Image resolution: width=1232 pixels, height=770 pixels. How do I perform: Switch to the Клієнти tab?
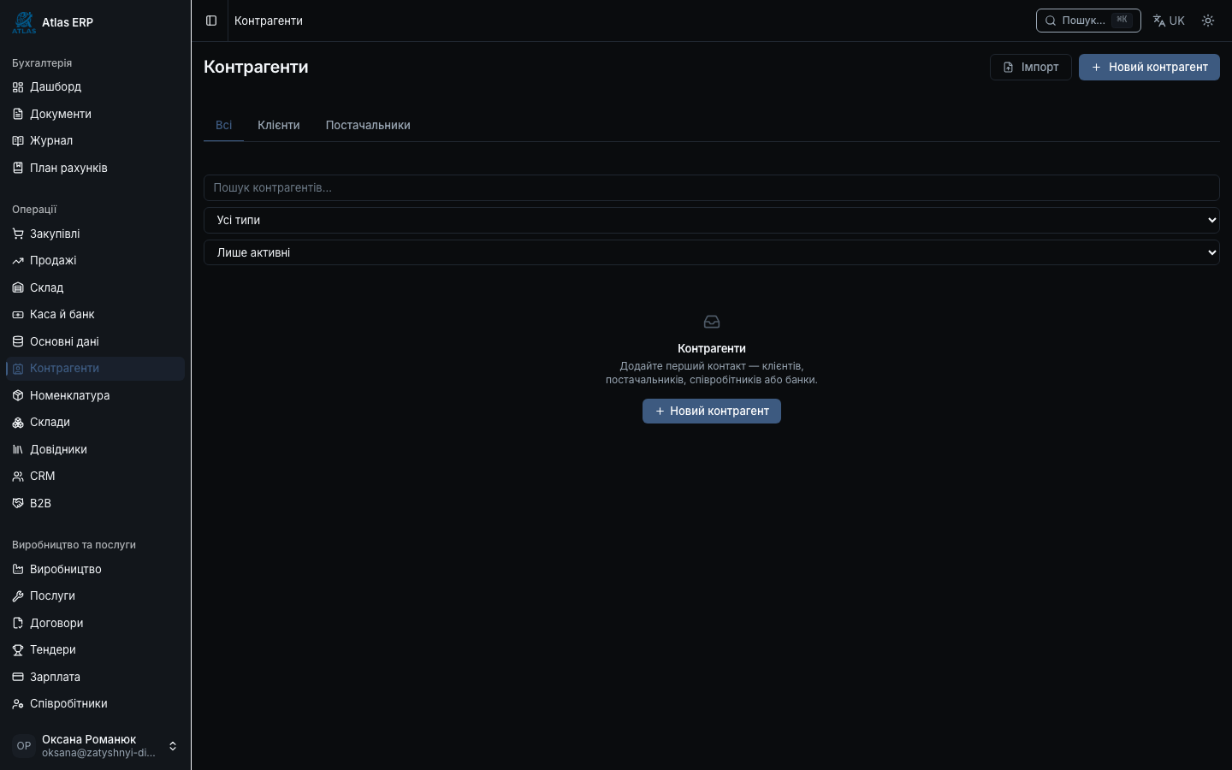(279, 125)
